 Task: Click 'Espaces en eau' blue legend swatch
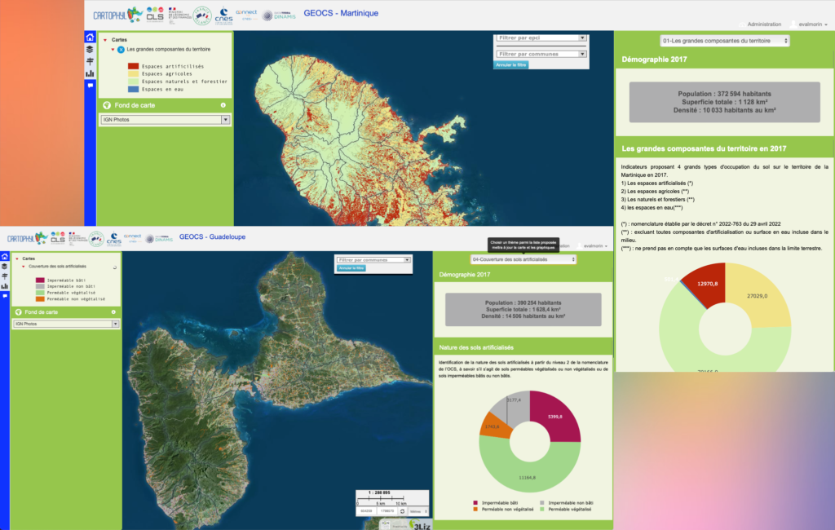pyautogui.click(x=133, y=89)
